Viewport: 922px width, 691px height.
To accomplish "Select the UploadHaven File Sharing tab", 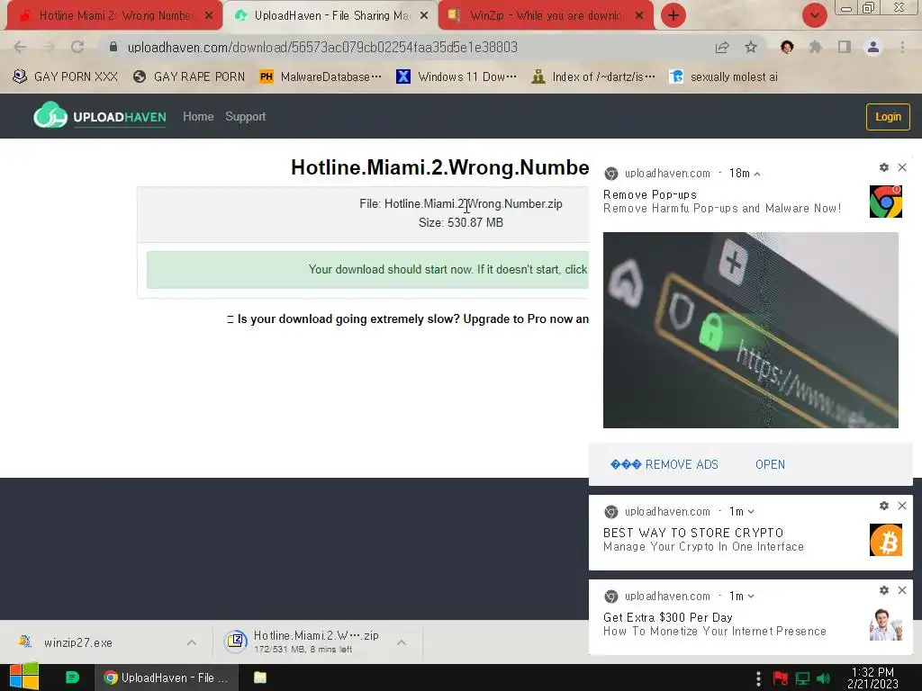I will (x=332, y=16).
